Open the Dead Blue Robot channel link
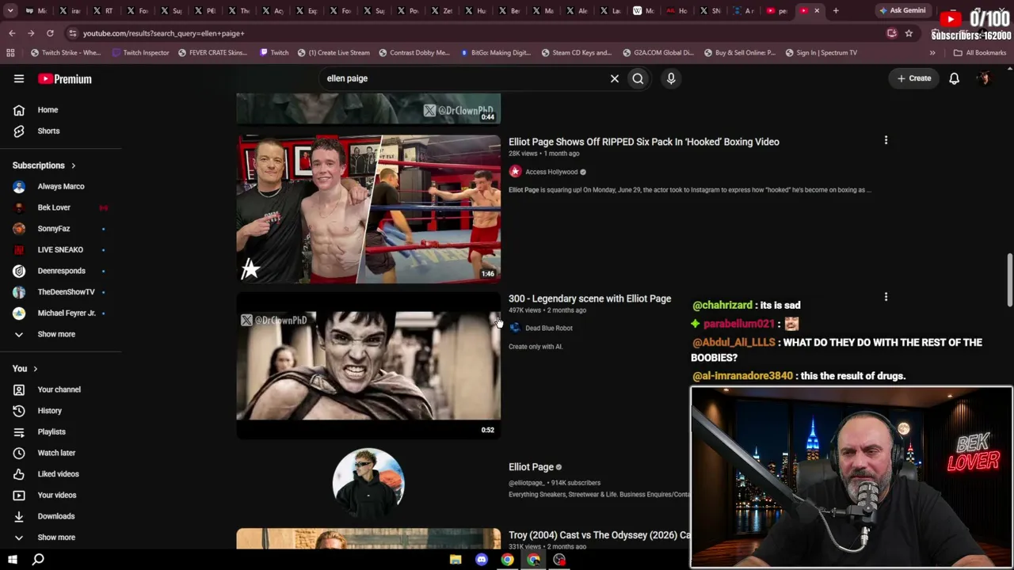The width and height of the screenshot is (1014, 570). (548, 328)
